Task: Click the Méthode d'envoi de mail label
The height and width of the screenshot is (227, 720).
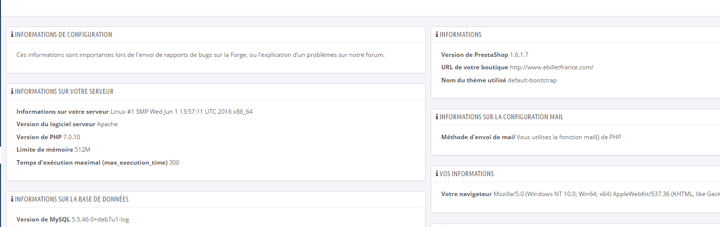Action: pyautogui.click(x=478, y=137)
